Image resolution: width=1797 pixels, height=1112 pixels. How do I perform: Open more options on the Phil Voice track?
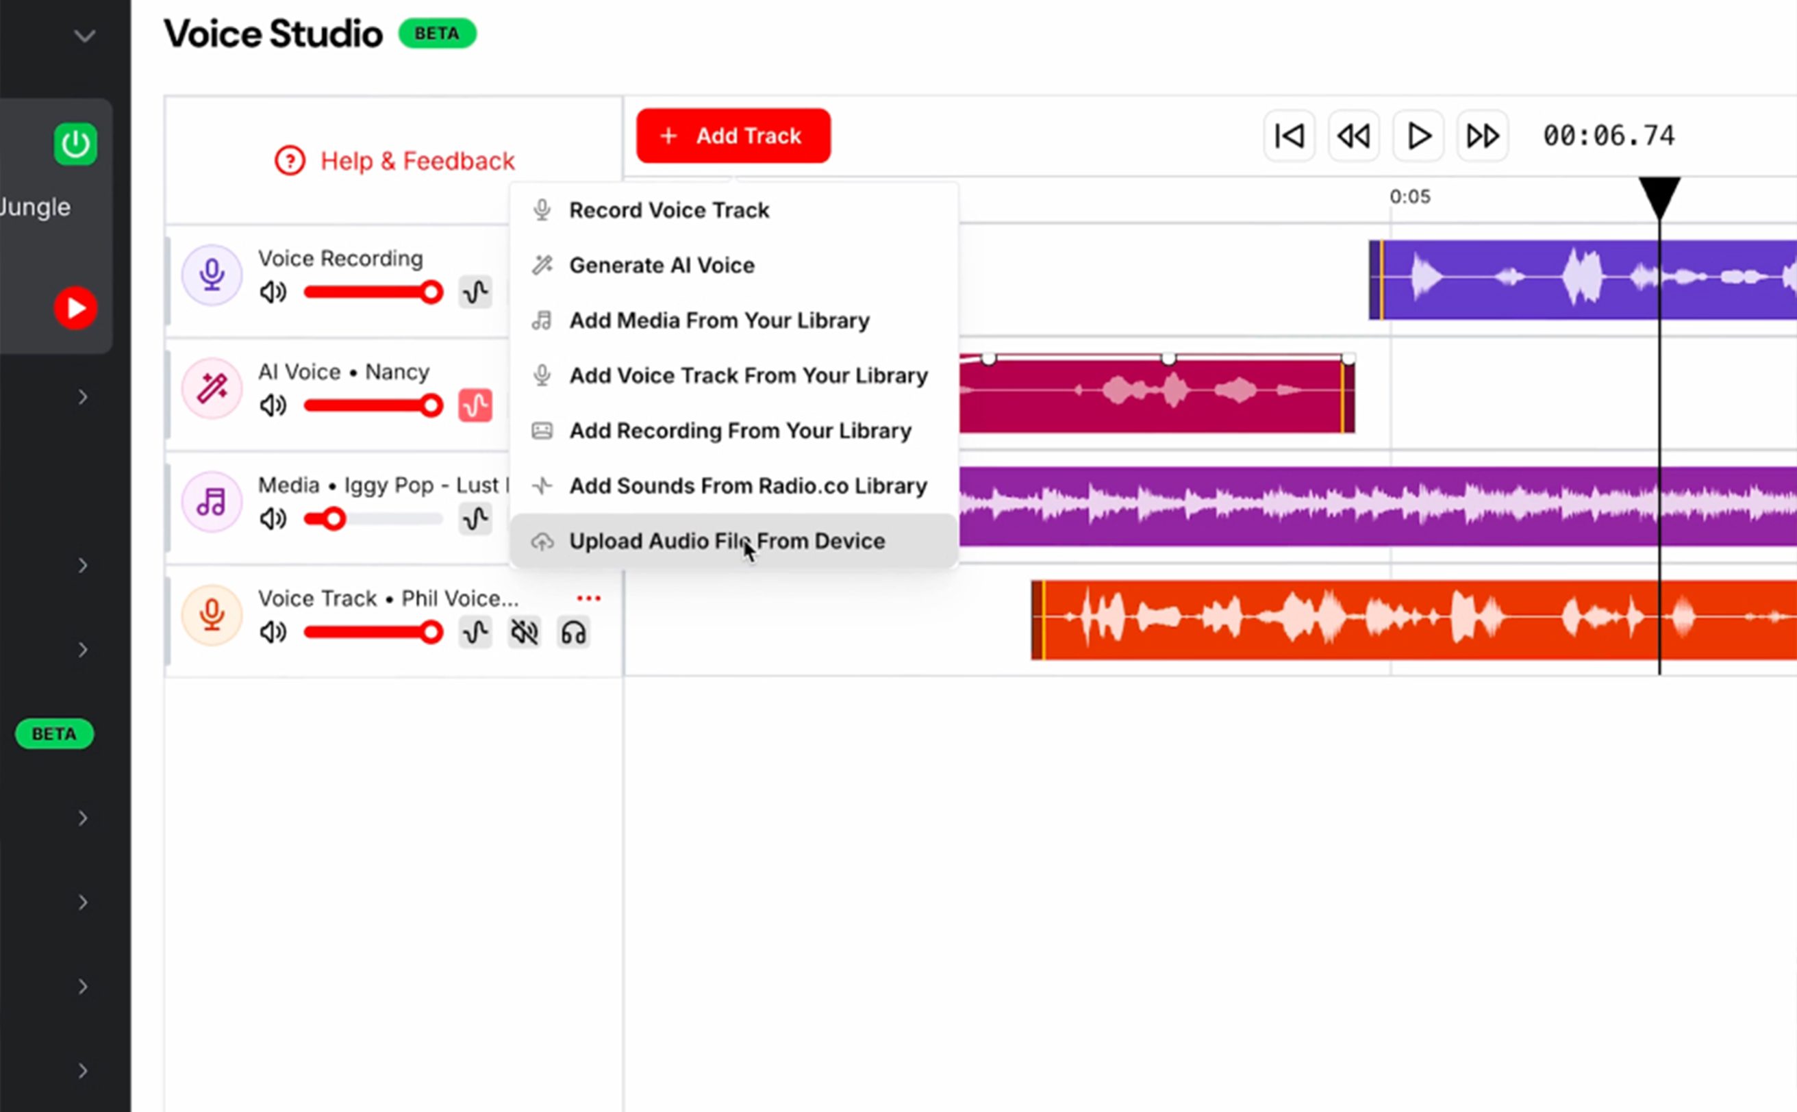588,597
